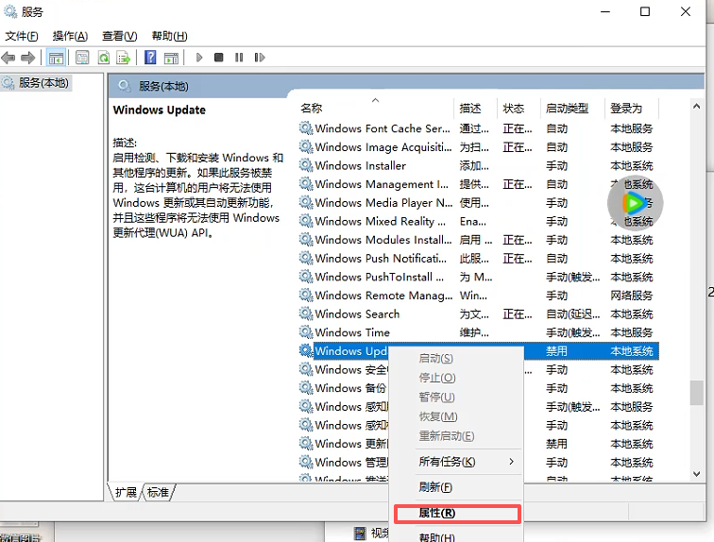The width and height of the screenshot is (714, 542).
Task: Click gear icon of Windows Push Notificati row
Action: click(306, 258)
